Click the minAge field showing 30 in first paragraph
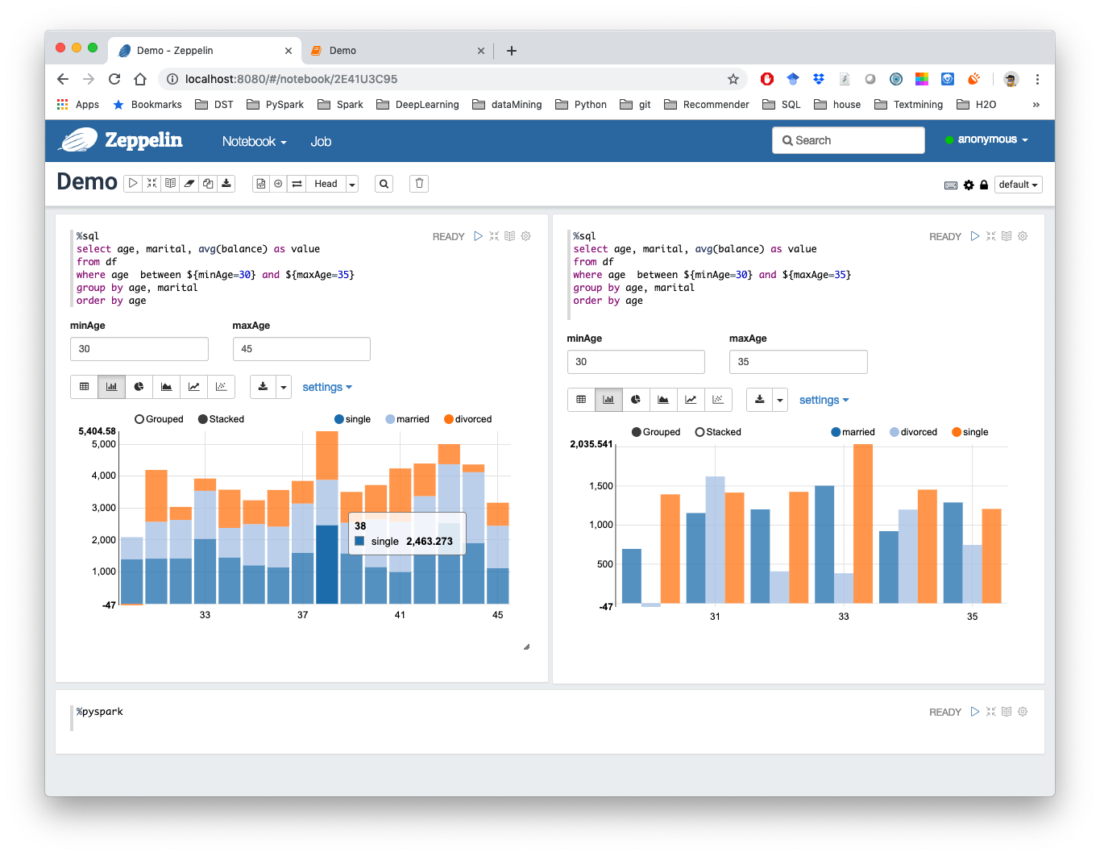The width and height of the screenshot is (1100, 856). (139, 349)
